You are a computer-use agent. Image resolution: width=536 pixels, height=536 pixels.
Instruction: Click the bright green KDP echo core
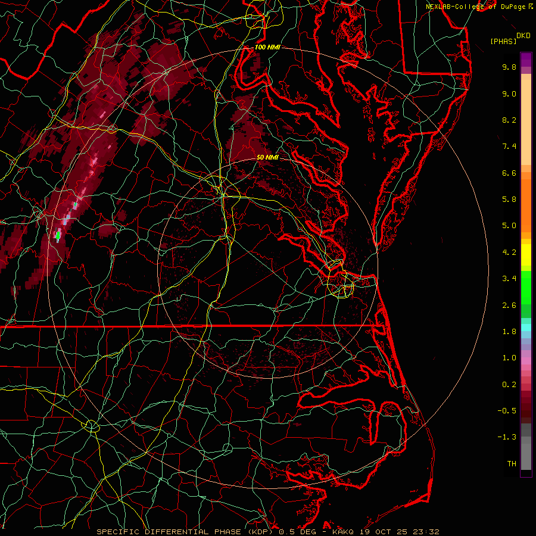point(58,235)
